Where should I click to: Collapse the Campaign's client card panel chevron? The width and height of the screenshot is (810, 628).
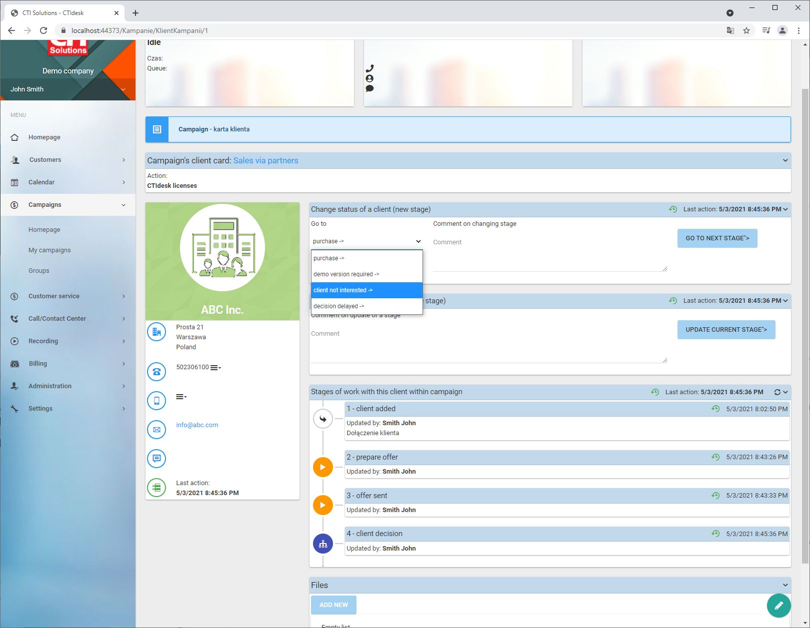click(785, 160)
